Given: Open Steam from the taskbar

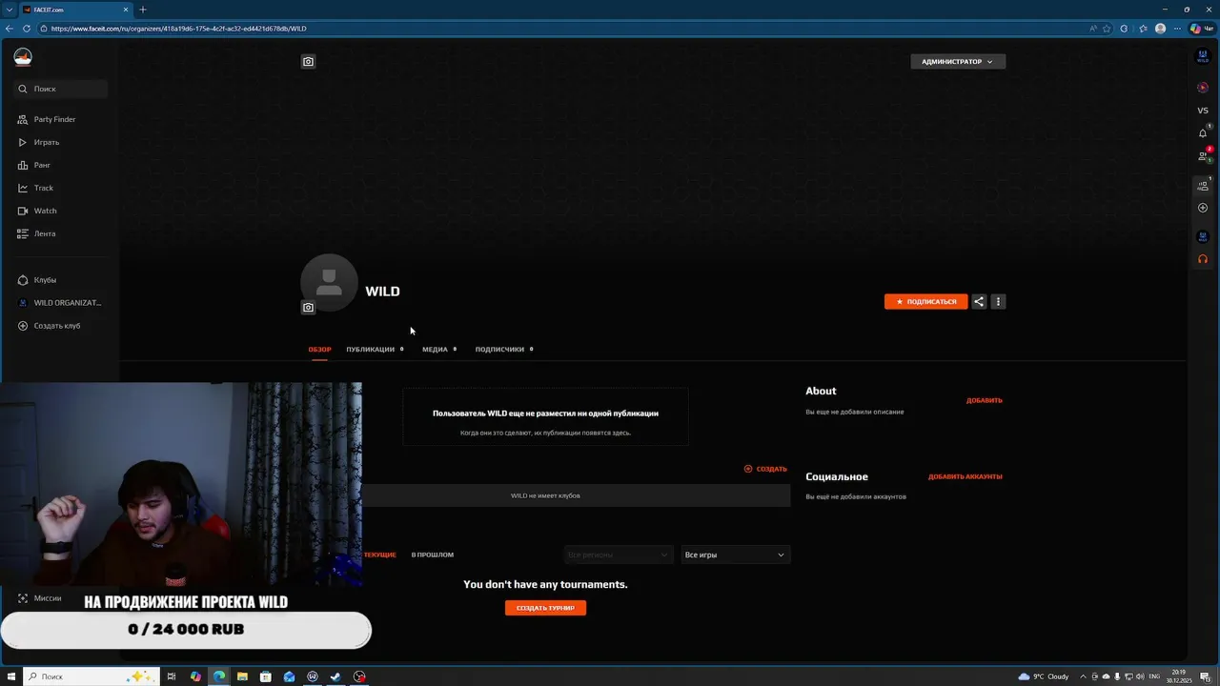Looking at the screenshot, I should point(335,676).
